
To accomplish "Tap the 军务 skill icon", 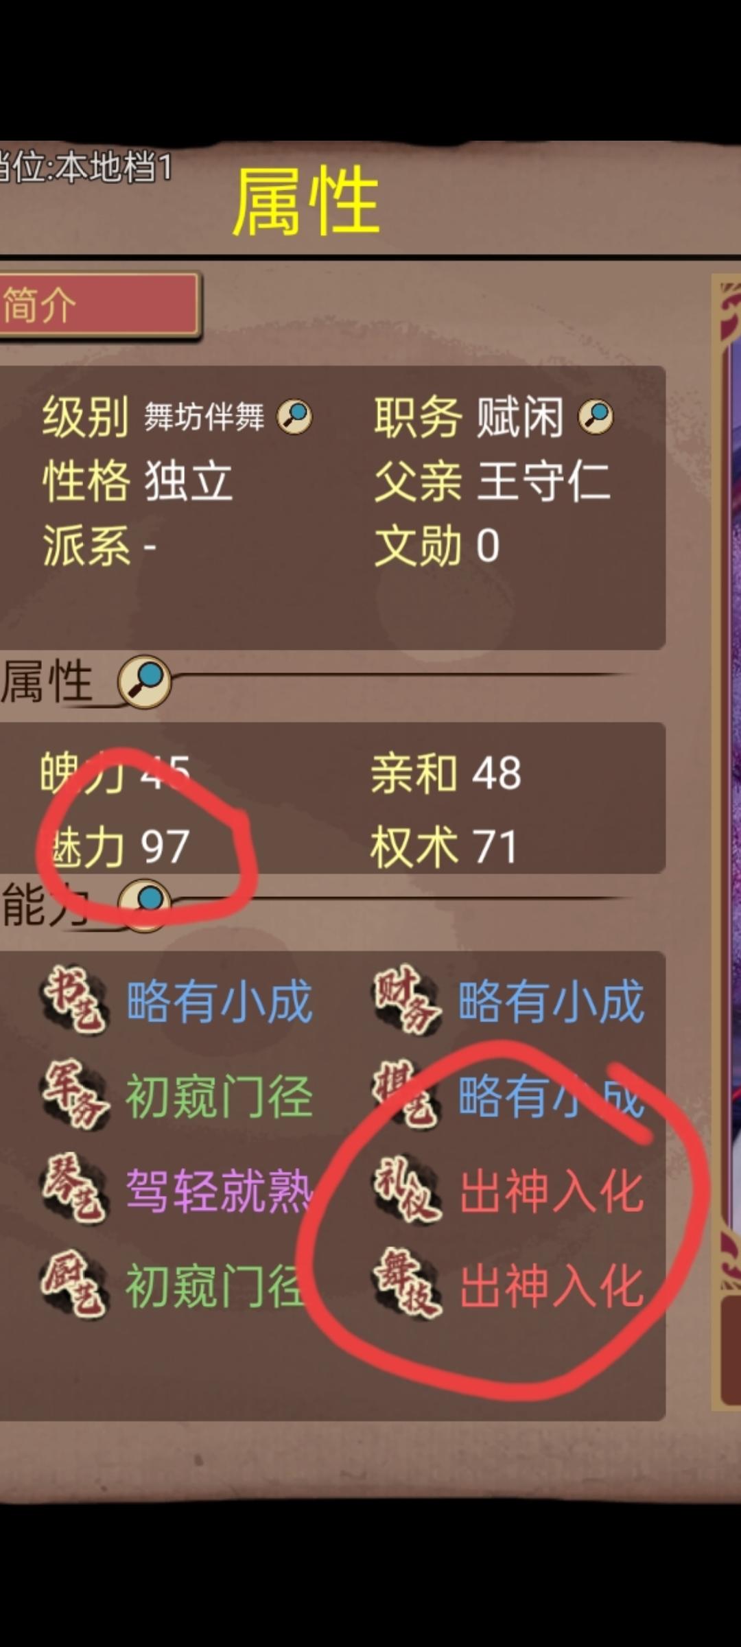I will pos(74,1095).
